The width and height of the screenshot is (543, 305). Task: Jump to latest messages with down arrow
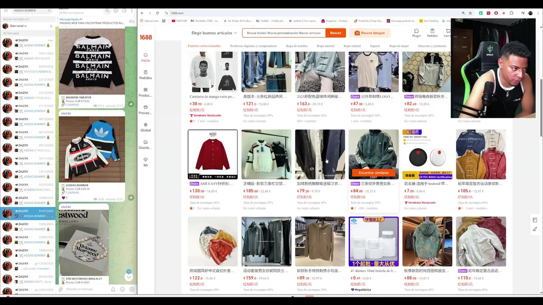pyautogui.click(x=129, y=276)
